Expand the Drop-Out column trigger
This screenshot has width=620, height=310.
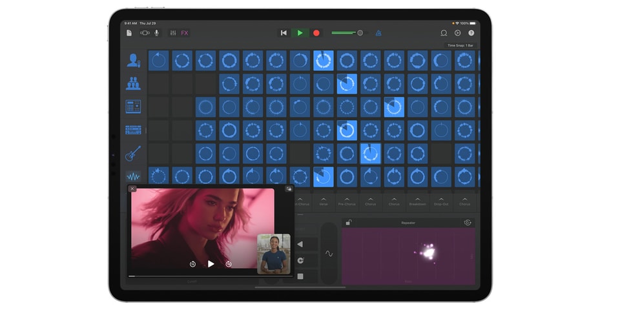[x=441, y=201]
